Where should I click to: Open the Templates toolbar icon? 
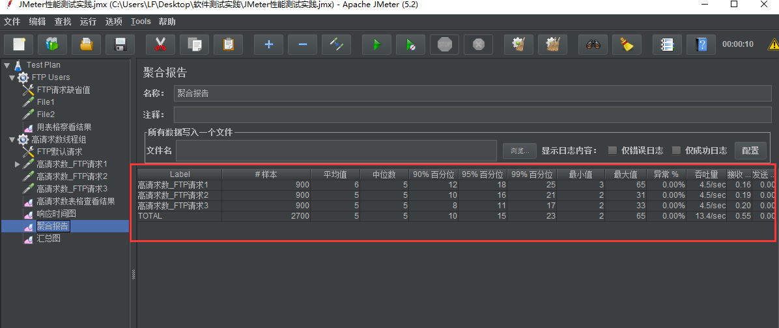(52, 44)
